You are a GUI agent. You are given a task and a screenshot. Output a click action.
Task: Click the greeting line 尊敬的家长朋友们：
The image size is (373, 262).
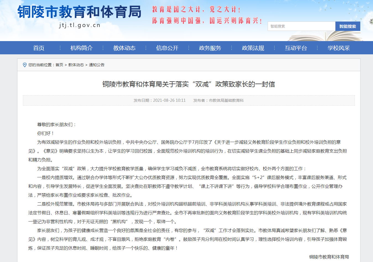(57, 125)
